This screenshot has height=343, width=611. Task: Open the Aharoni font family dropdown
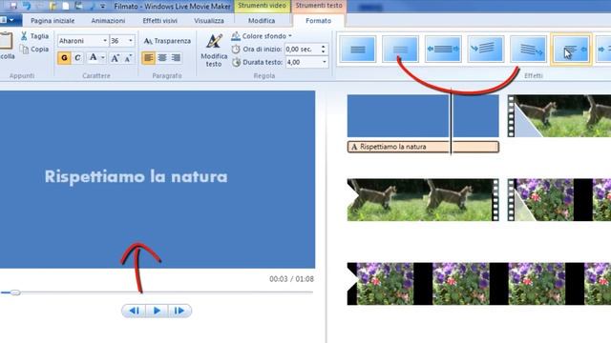click(x=105, y=41)
